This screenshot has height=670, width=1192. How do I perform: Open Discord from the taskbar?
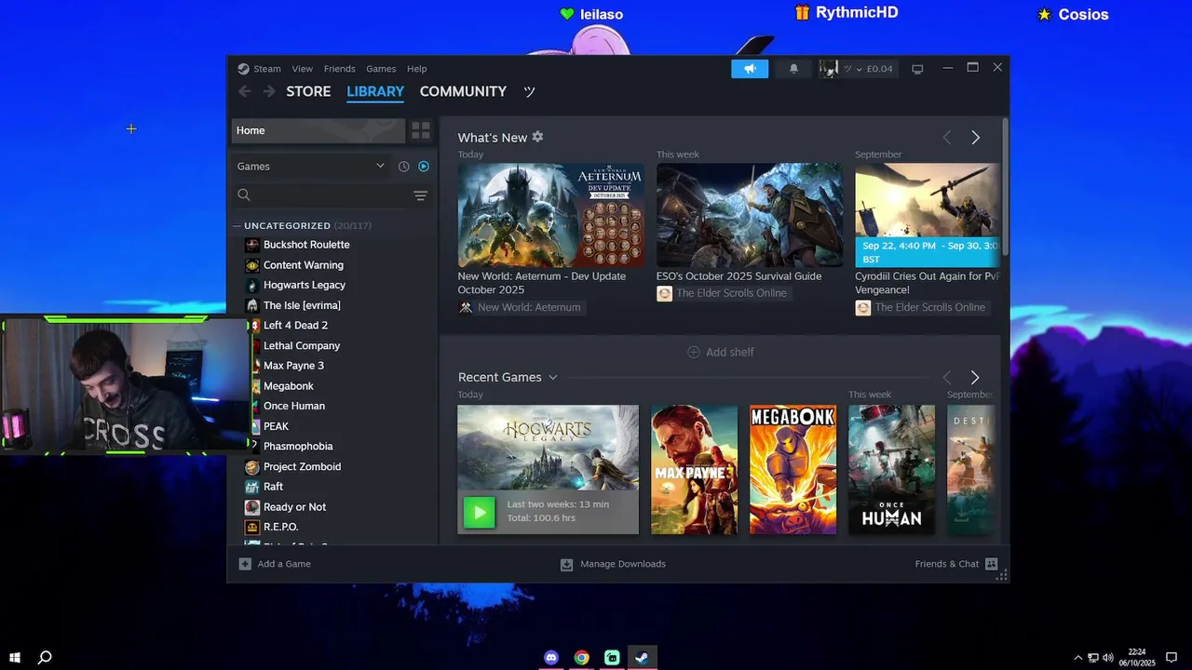coord(551,657)
